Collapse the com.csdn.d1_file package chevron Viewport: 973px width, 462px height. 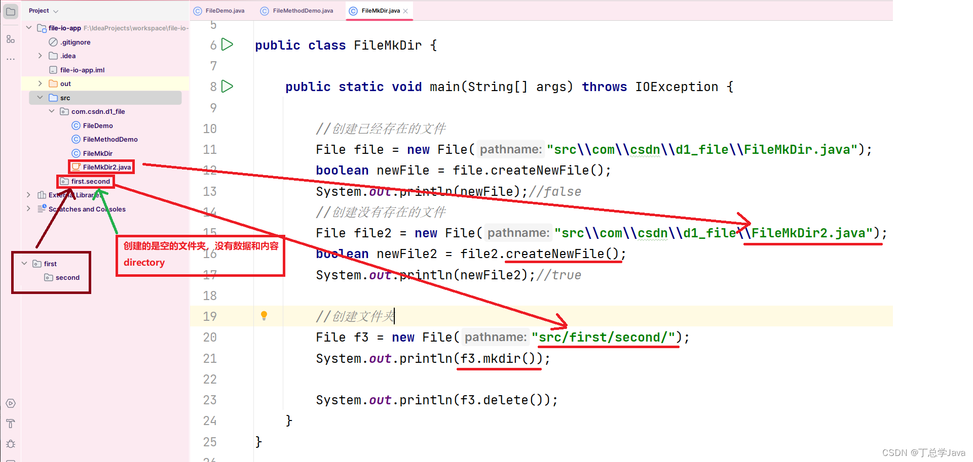(x=51, y=111)
